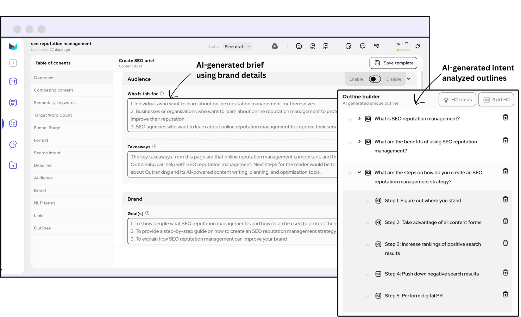Open the First draft status dropdown

[237, 46]
